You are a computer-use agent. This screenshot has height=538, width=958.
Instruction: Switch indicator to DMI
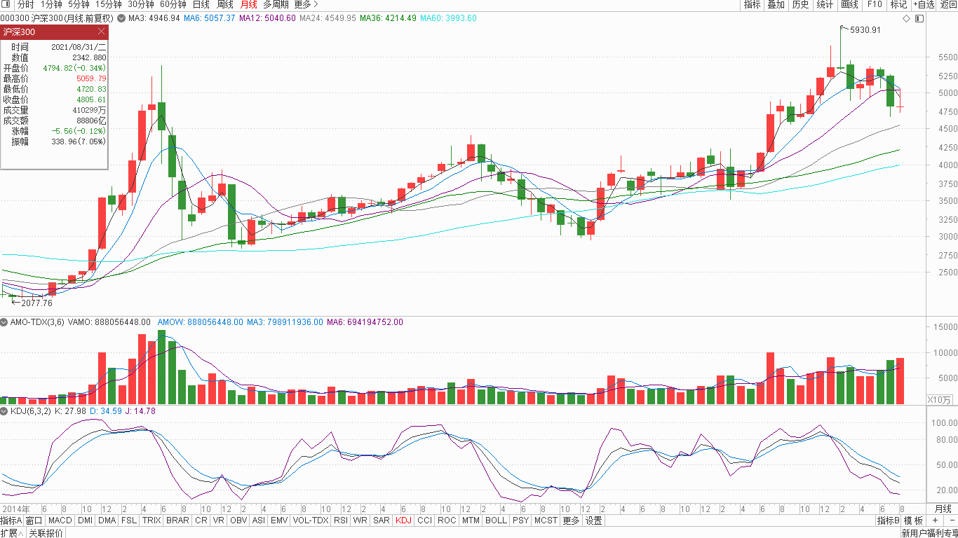pyautogui.click(x=85, y=520)
